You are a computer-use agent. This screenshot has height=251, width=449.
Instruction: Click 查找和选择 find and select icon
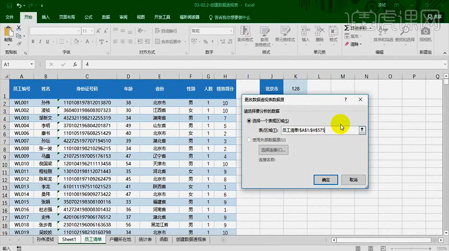tap(405, 31)
